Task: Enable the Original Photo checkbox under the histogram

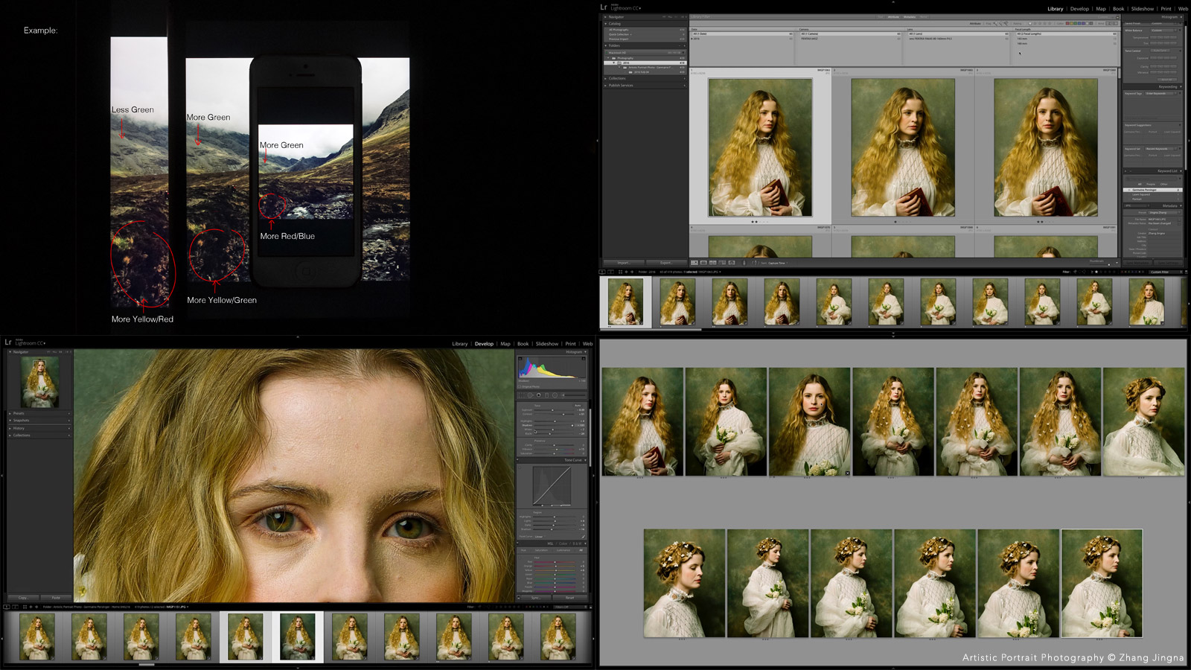Action: 520,387
